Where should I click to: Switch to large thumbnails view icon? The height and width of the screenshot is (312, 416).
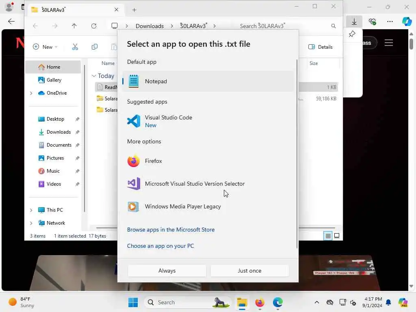pyautogui.click(x=337, y=236)
